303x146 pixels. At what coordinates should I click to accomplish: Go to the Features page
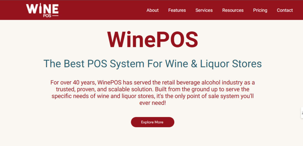pyautogui.click(x=177, y=10)
